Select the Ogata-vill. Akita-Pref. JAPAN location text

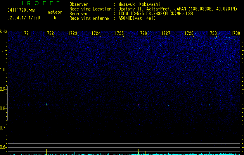point(178,9)
